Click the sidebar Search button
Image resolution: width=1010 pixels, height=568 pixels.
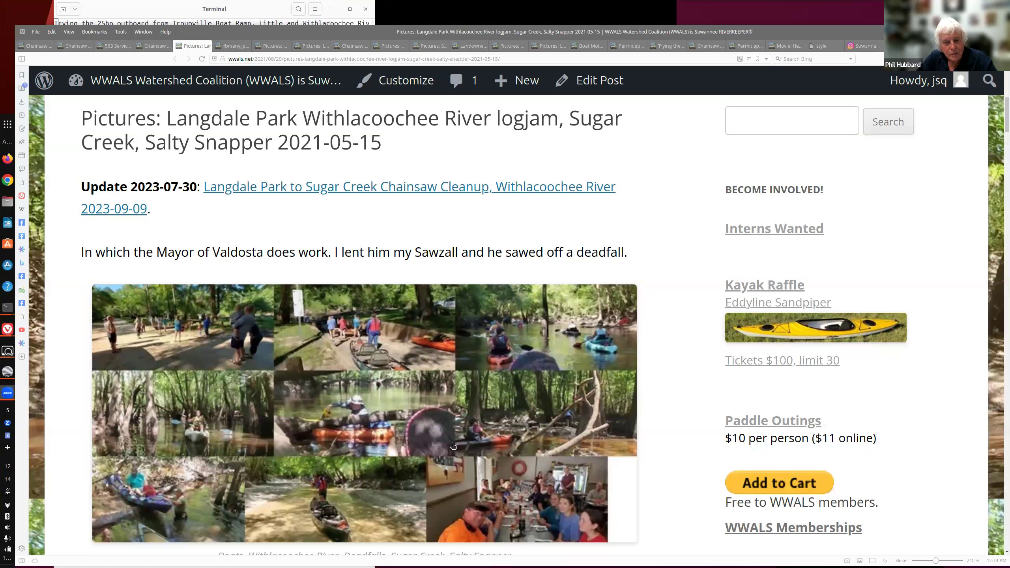[x=888, y=121]
